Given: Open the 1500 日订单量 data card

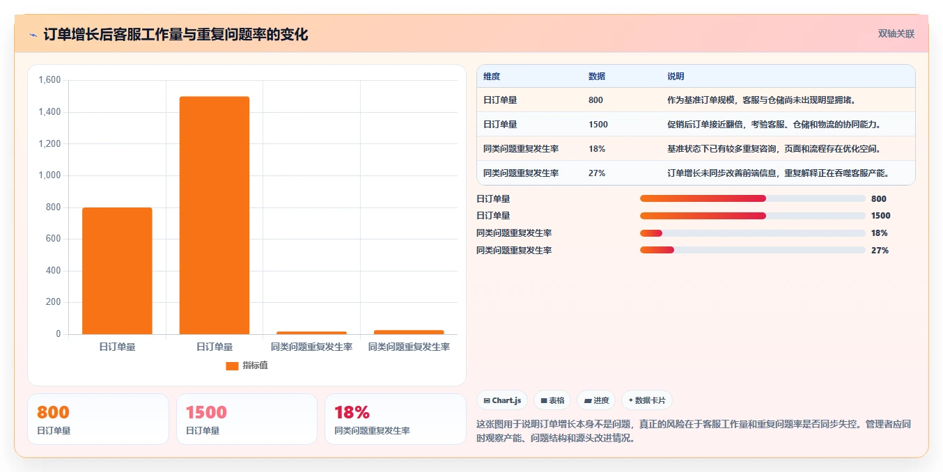Looking at the screenshot, I should point(247,419).
